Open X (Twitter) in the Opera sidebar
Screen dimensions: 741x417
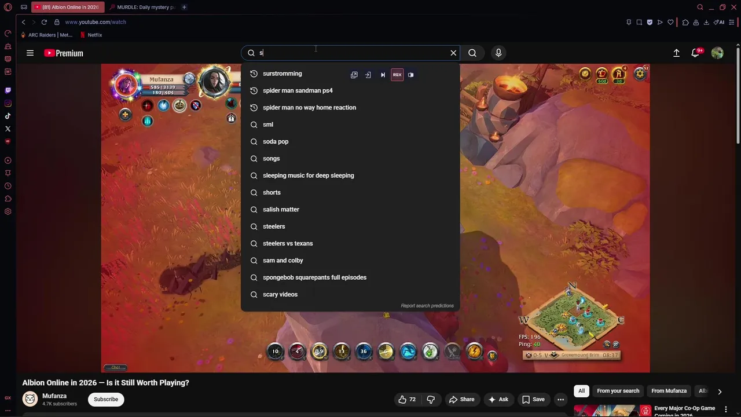click(8, 129)
